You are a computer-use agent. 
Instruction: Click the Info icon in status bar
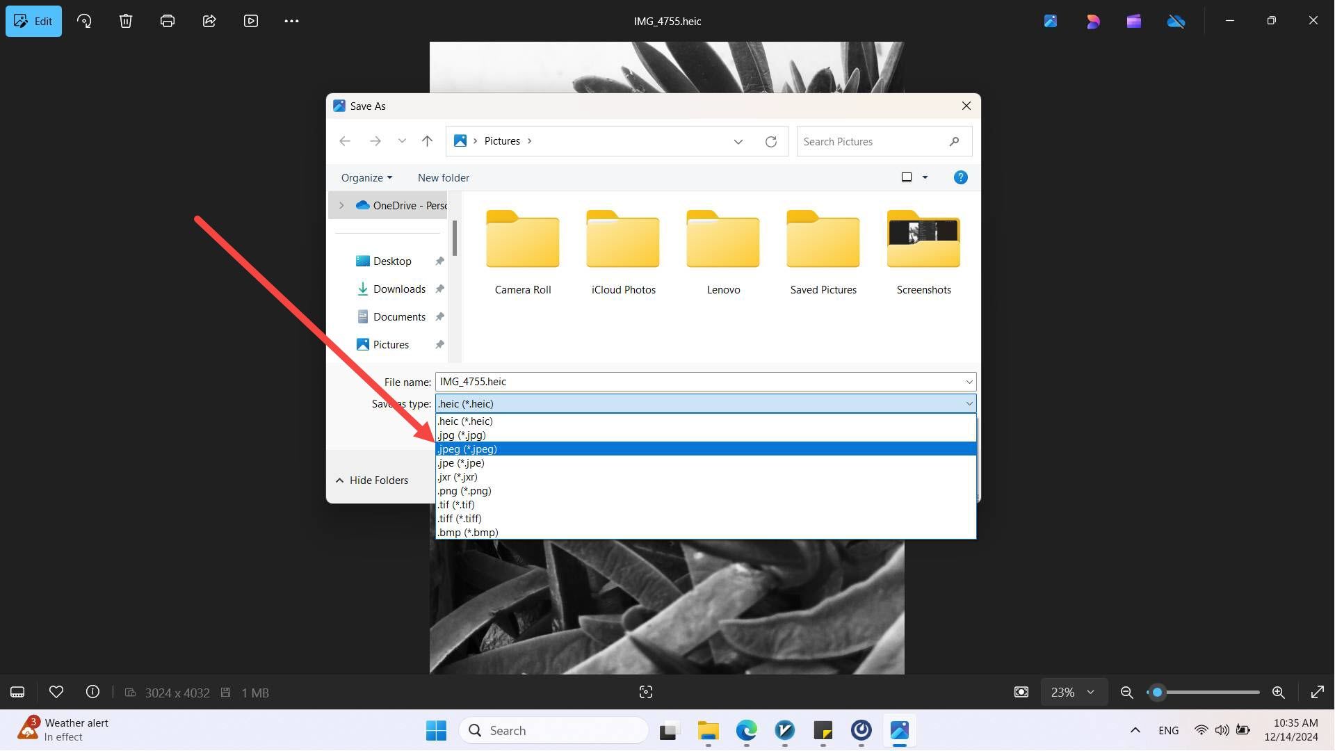92,691
